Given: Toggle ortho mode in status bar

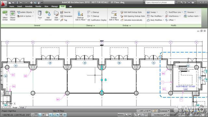Looking at the screenshot, I should tap(40, 115).
